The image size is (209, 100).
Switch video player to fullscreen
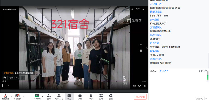(145, 86)
